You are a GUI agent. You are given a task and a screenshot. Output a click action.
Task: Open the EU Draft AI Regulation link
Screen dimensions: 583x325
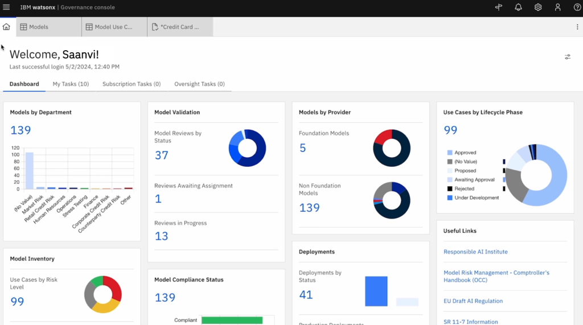[473, 301]
